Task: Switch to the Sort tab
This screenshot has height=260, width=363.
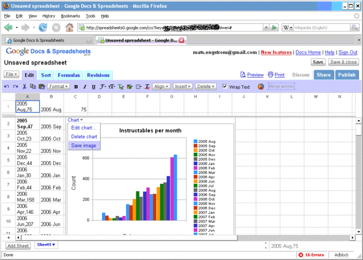Action: click(x=46, y=75)
